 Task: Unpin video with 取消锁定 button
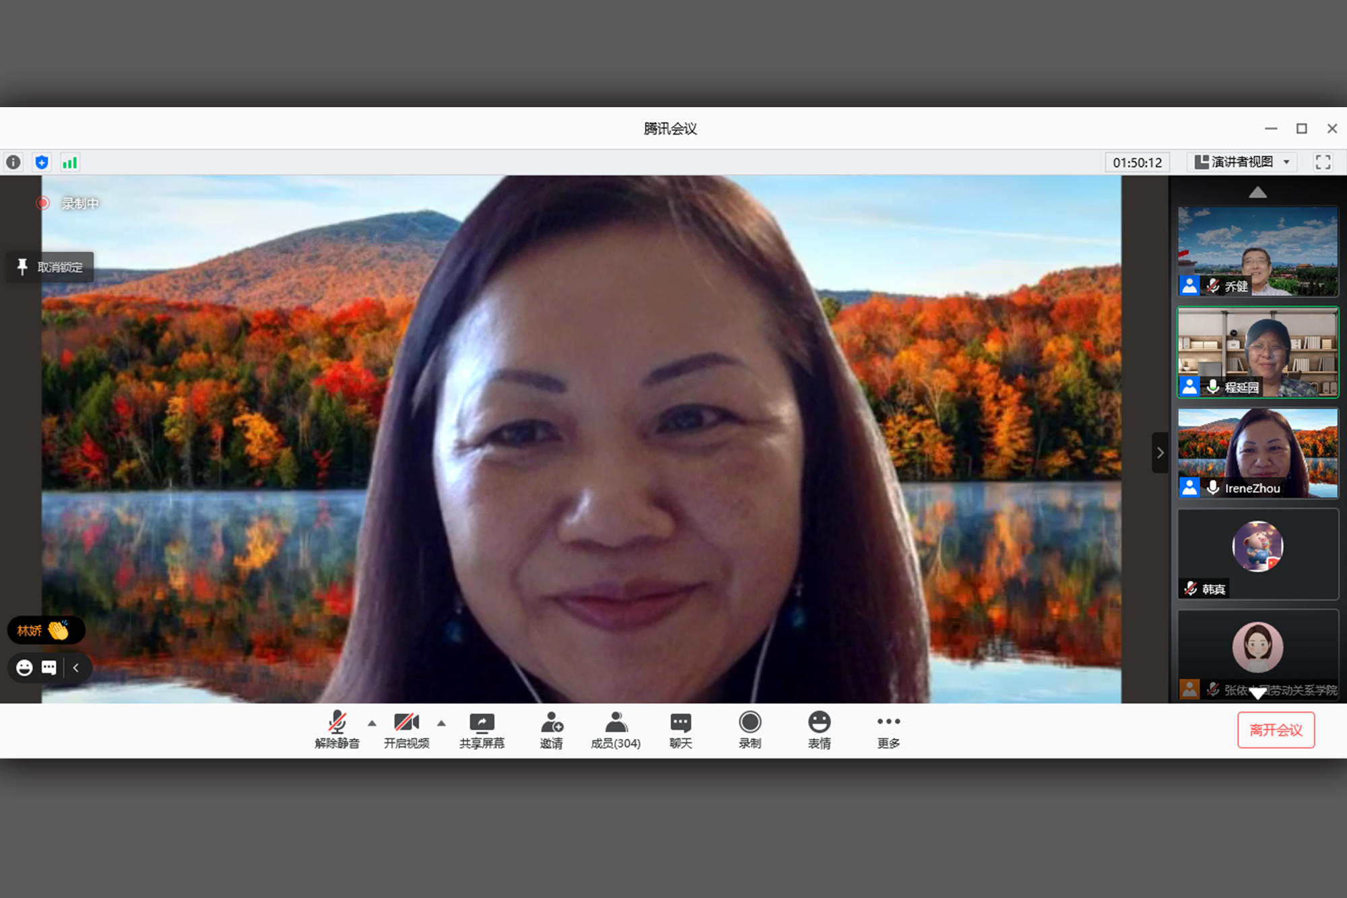point(51,267)
